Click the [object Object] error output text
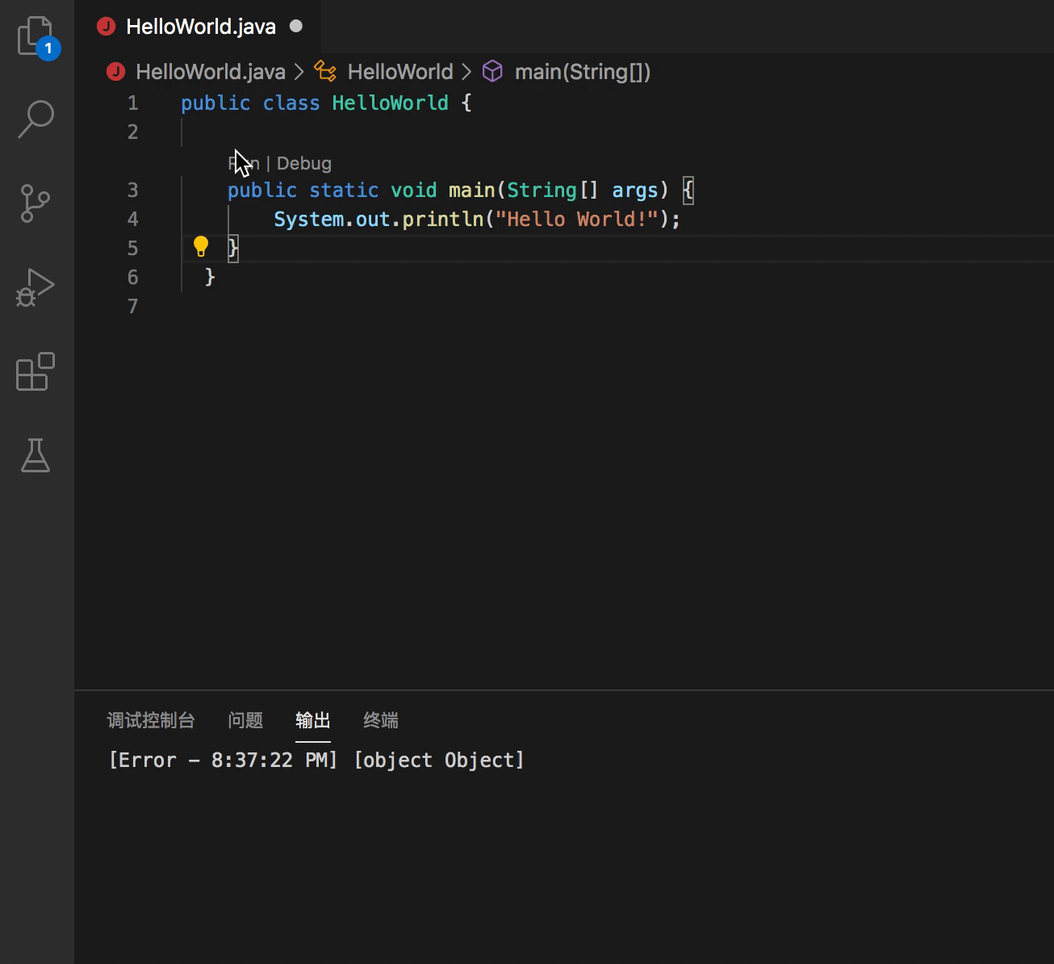The width and height of the screenshot is (1054, 964). (439, 761)
